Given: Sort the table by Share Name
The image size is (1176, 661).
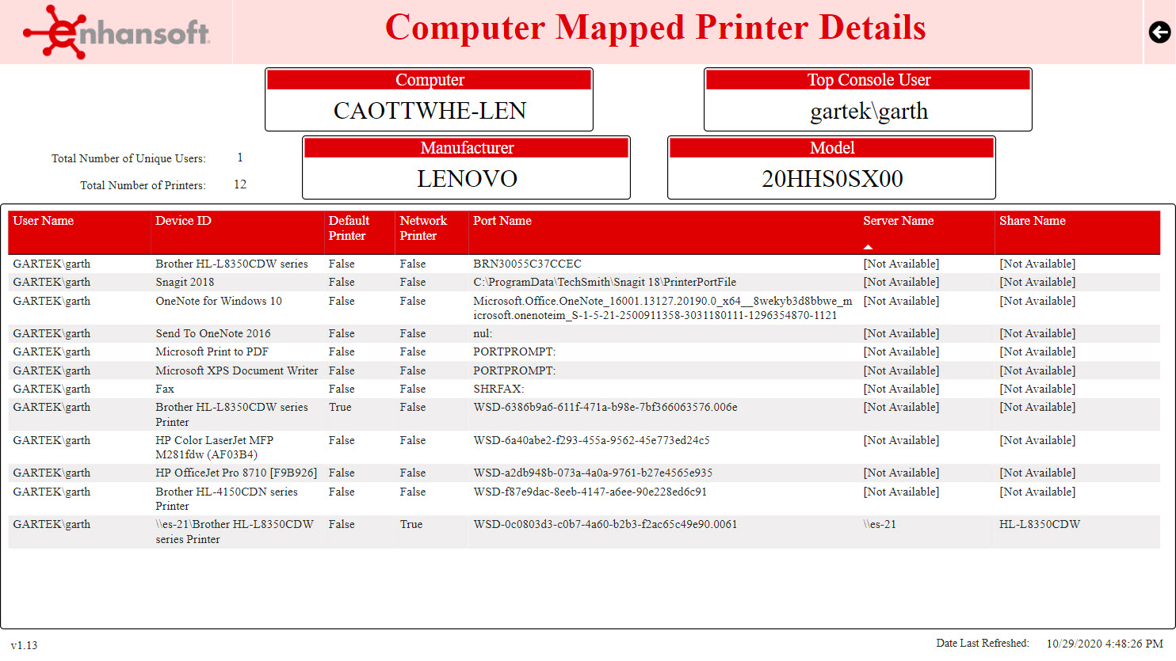Looking at the screenshot, I should click(1032, 220).
